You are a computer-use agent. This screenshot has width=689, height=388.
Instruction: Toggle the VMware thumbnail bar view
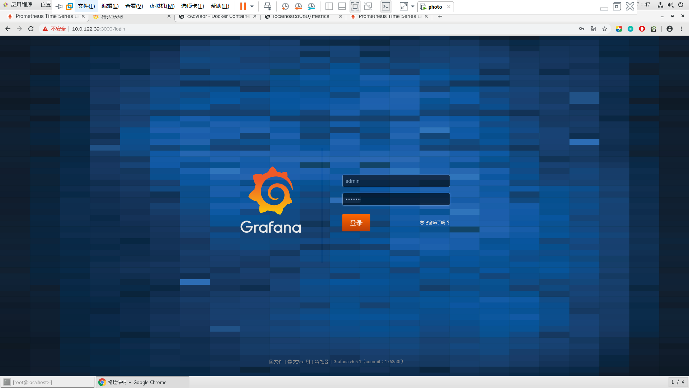coord(342,6)
